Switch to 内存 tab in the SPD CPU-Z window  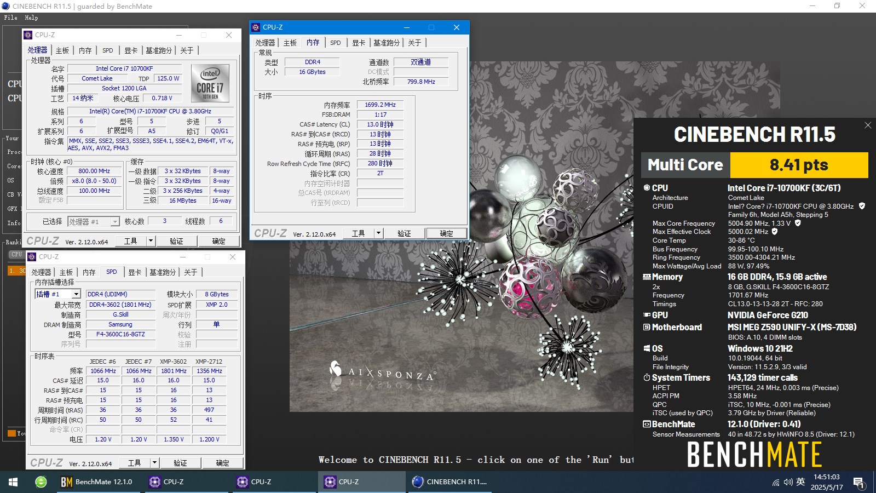coord(89,272)
